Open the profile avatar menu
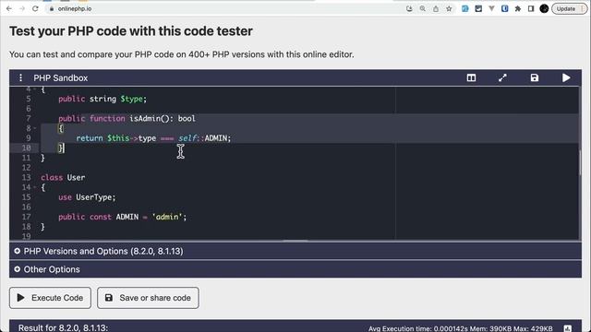This screenshot has width=591, height=332. pos(544,8)
